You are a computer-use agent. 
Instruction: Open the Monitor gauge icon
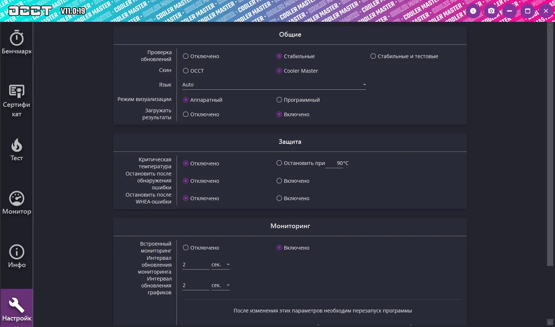coord(17,198)
